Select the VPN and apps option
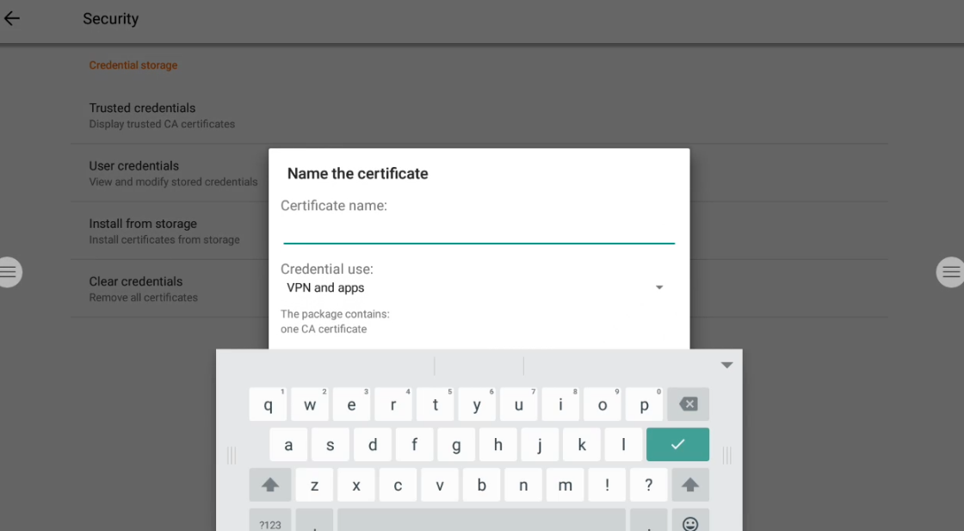This screenshot has height=531, width=964. click(325, 287)
